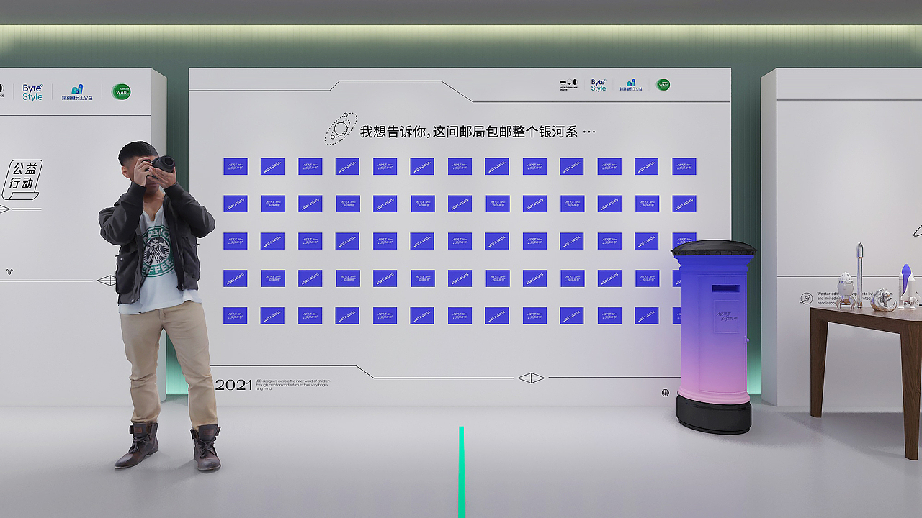
Task: Select the diamond ornament below the postcard grid
Action: coord(531,377)
